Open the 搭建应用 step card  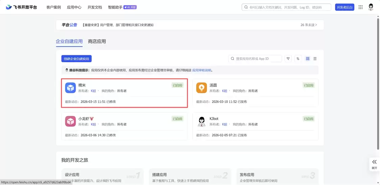pyautogui.click(x=190, y=177)
